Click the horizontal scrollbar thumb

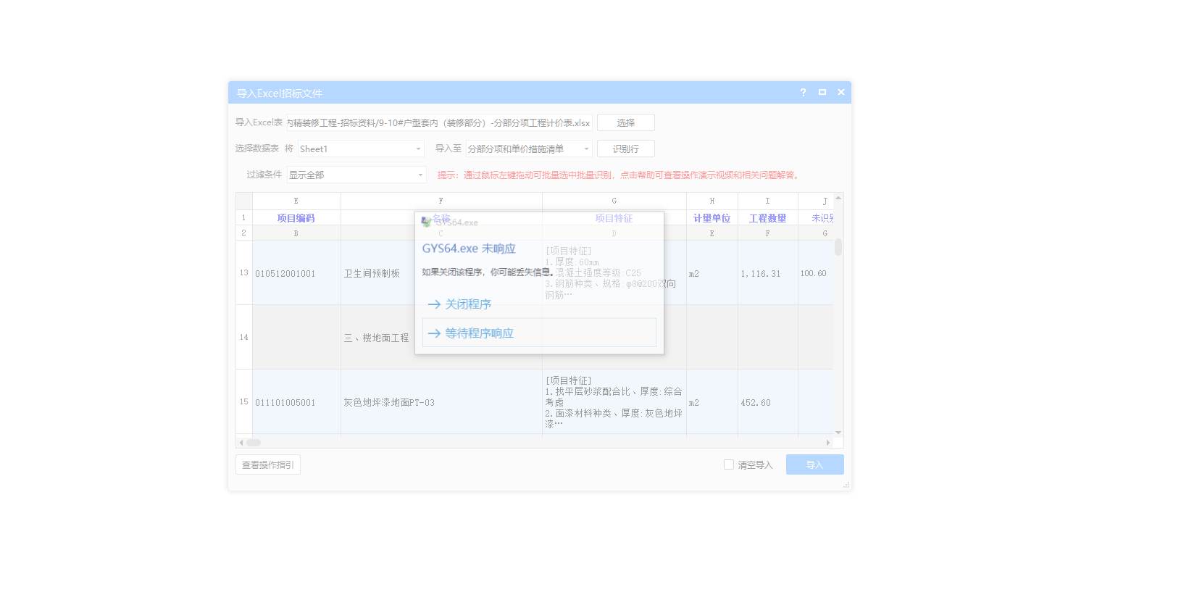(x=254, y=442)
